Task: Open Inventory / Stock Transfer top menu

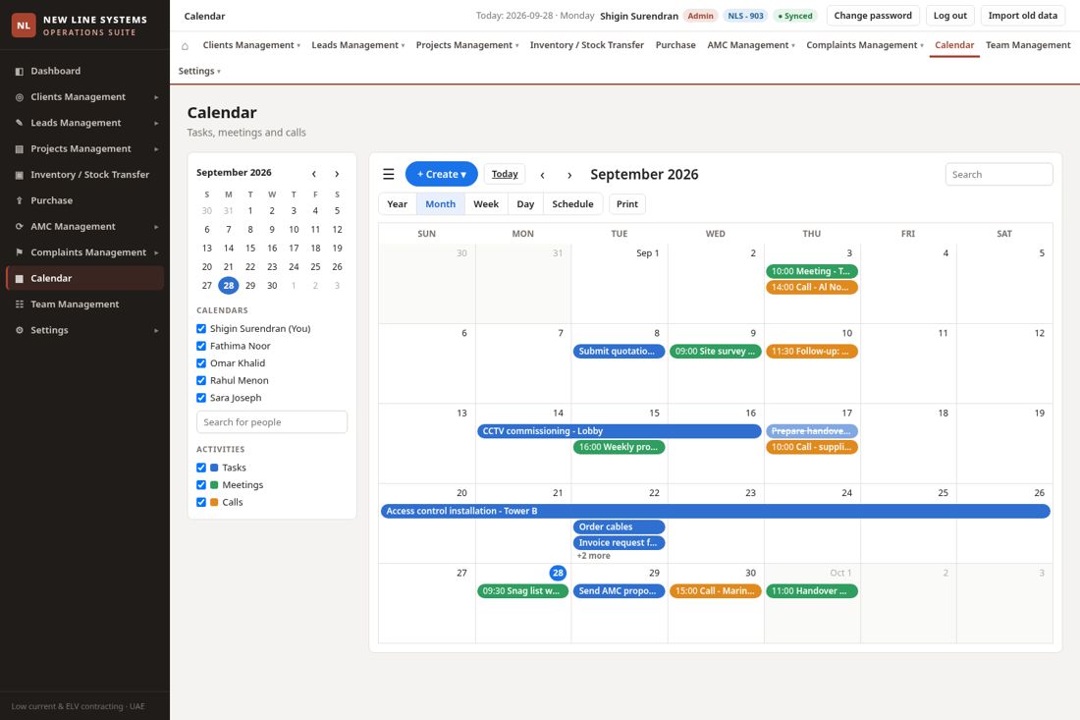Action: (587, 45)
